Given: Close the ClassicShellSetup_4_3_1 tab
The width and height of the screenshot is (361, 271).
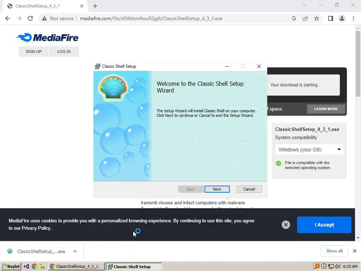Looking at the screenshot, I should [82, 6].
